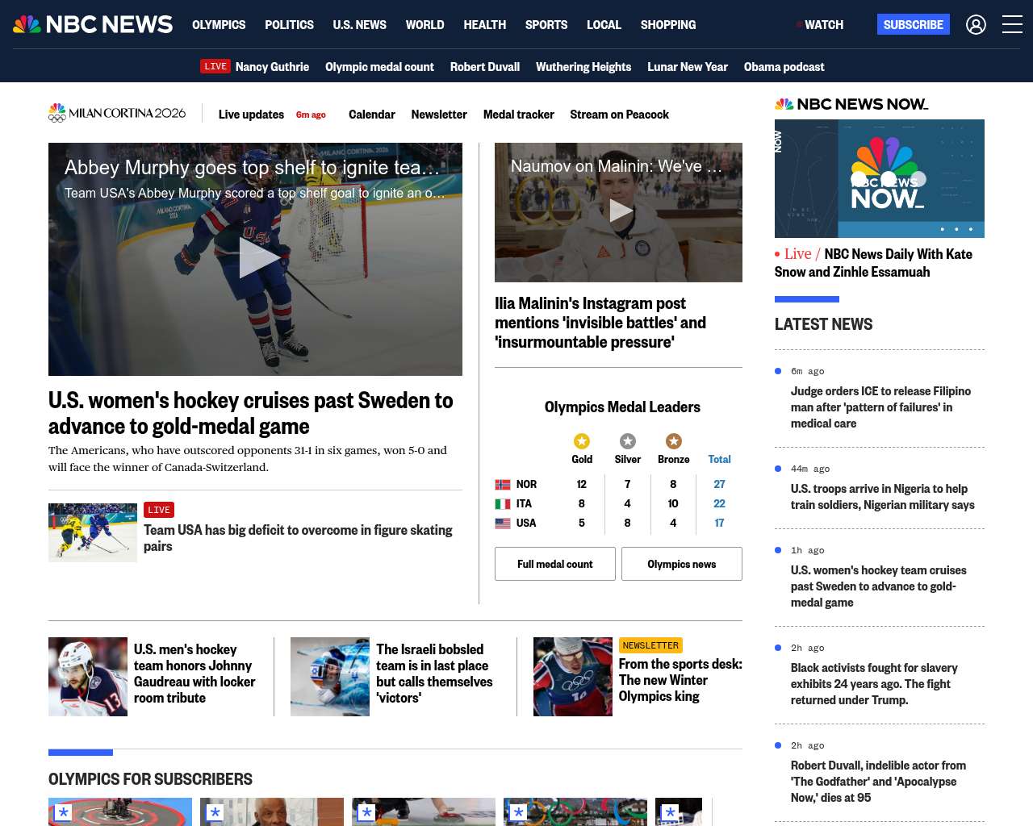
Task: Click the Norway flag icon
Action: pos(503,485)
